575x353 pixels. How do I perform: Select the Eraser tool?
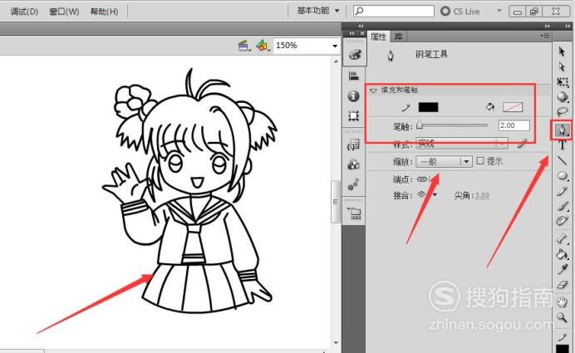tap(563, 284)
